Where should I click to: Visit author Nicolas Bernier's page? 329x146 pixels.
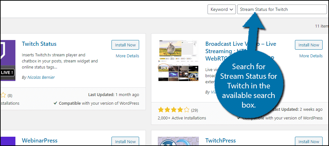pos(41,77)
